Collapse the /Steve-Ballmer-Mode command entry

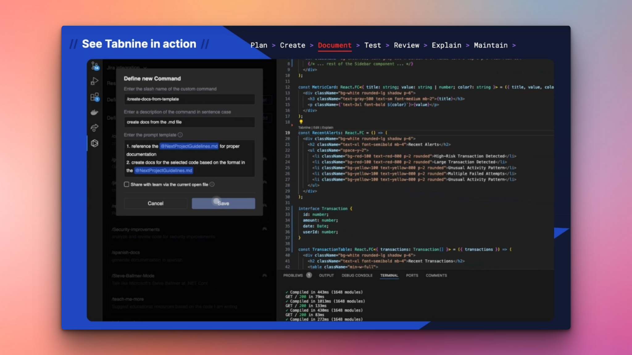264,275
